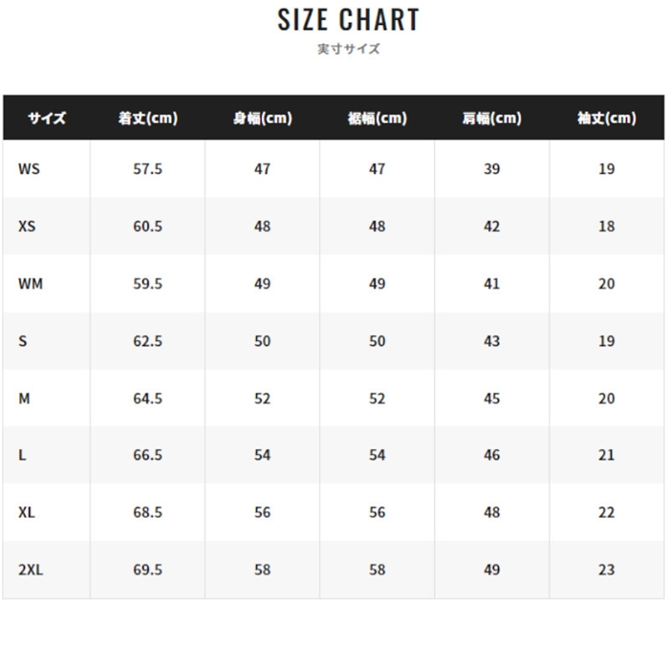Click the 袖丈(cm) column header

coord(607,119)
